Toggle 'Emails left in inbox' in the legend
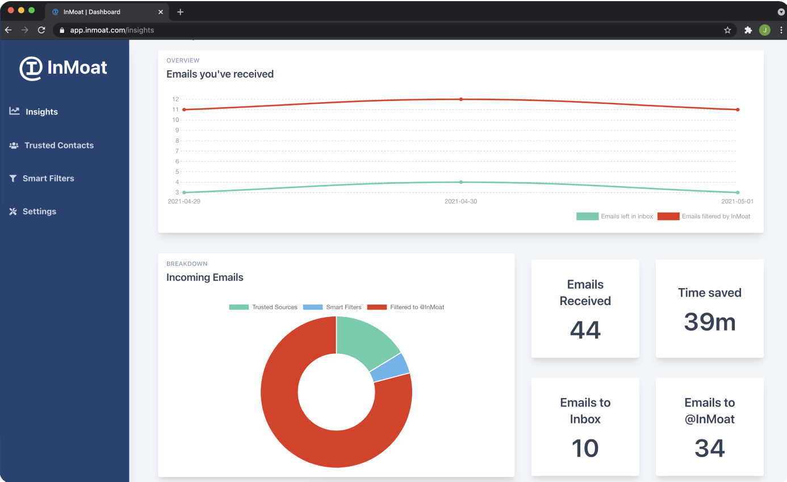The image size is (787, 482). 615,216
